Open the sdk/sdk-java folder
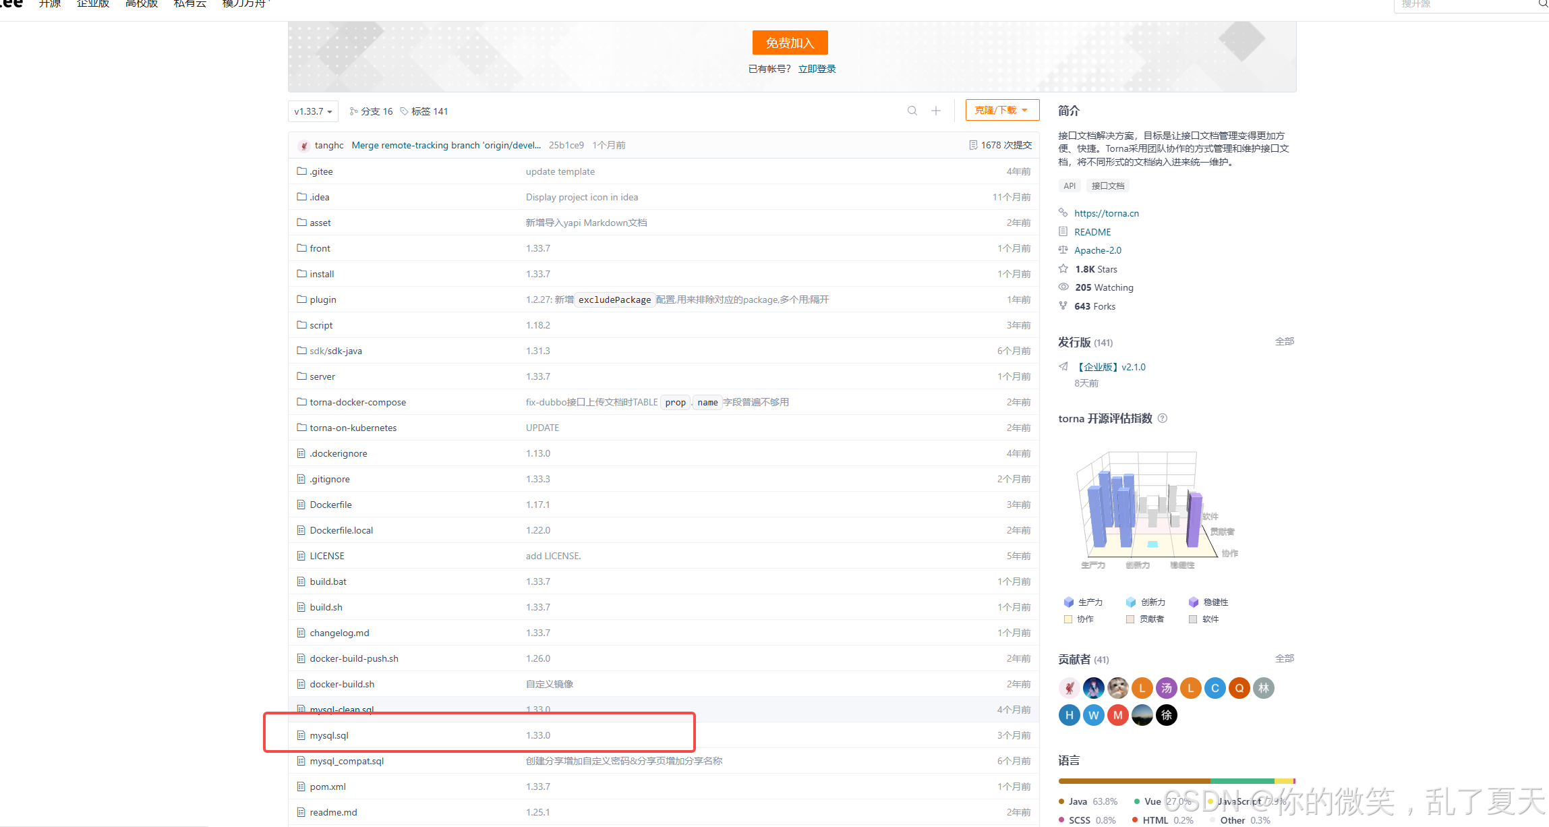 (x=336, y=351)
